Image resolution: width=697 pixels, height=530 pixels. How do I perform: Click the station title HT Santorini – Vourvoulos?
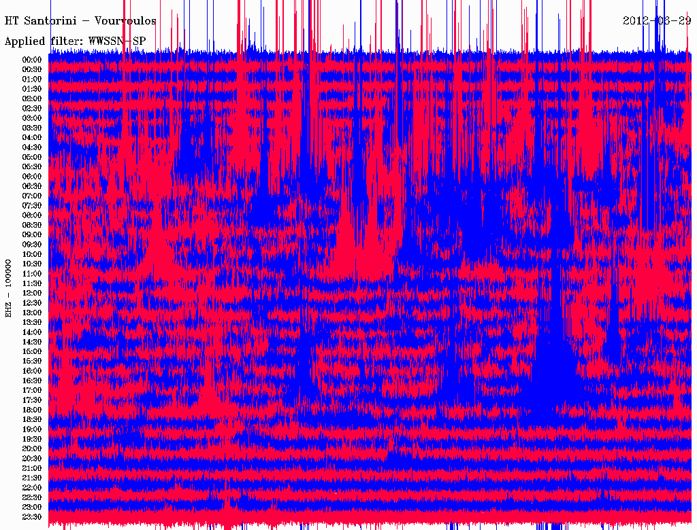(80, 21)
